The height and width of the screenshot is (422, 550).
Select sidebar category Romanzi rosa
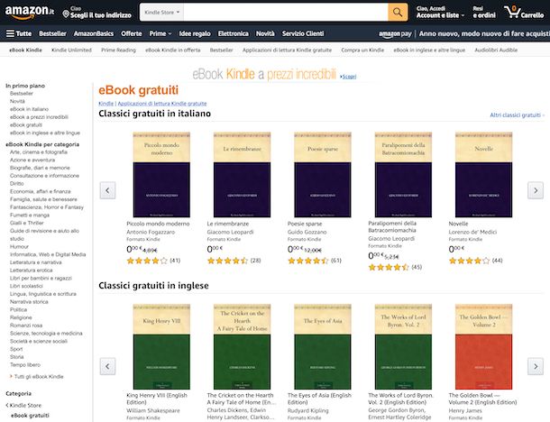click(x=26, y=326)
